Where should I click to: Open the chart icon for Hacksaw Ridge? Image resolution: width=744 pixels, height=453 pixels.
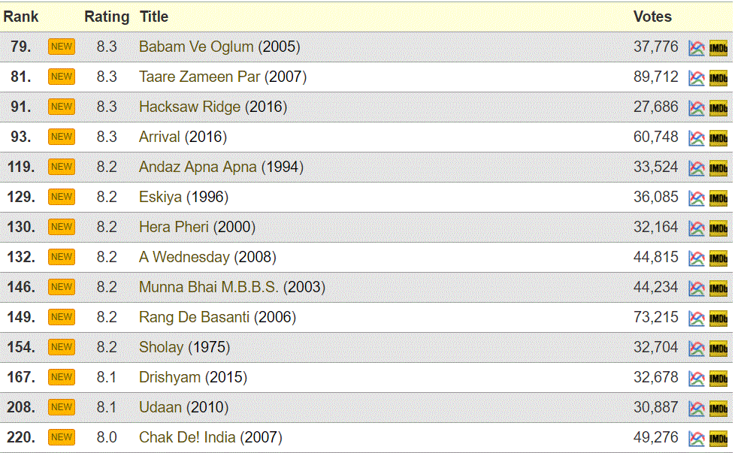[x=697, y=108]
